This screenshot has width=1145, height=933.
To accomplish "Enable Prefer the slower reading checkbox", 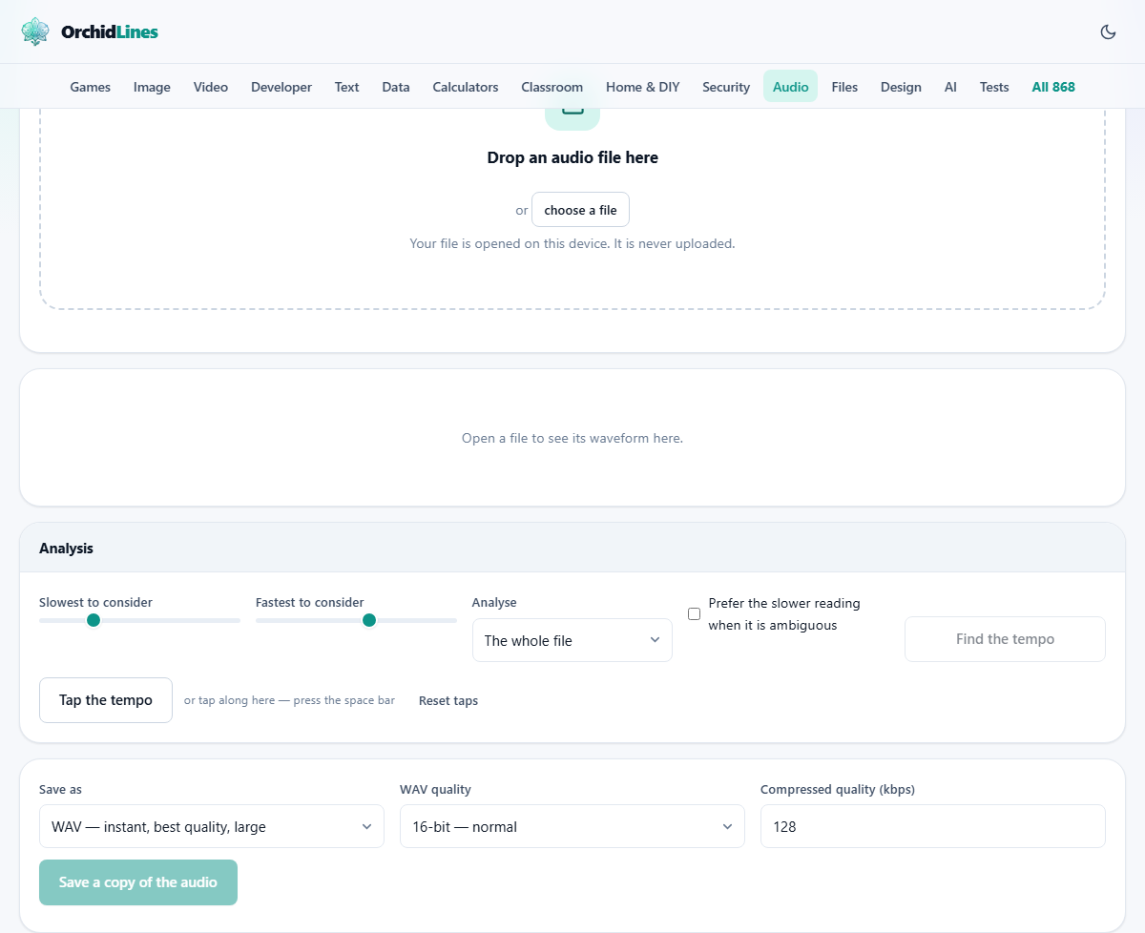I will tap(695, 613).
